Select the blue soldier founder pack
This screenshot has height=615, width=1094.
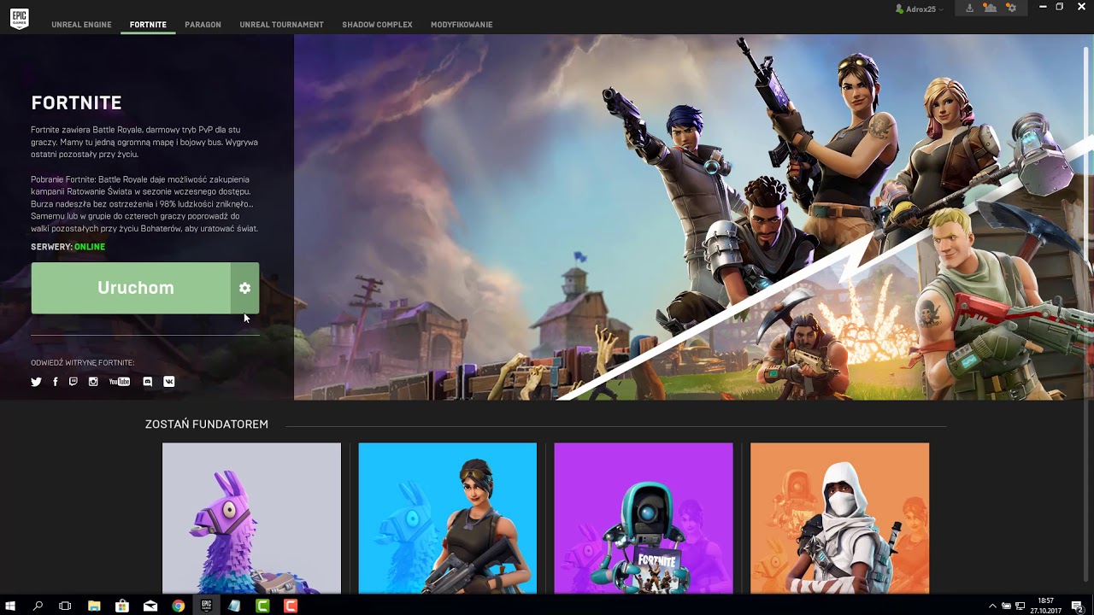click(448, 518)
